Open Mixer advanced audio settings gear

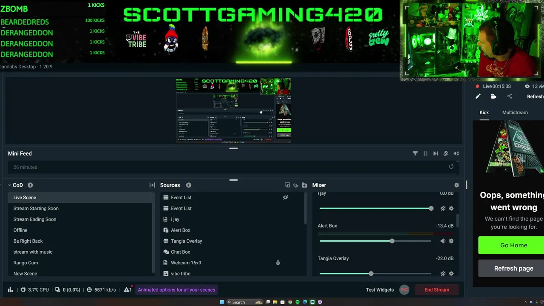pyautogui.click(x=456, y=185)
